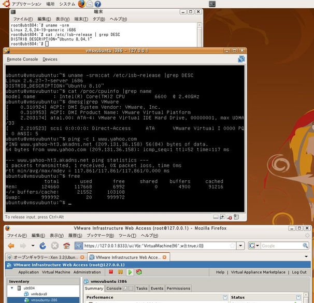Click the search magnifier icon
Viewport: 314px width, 303px height.
305,246
